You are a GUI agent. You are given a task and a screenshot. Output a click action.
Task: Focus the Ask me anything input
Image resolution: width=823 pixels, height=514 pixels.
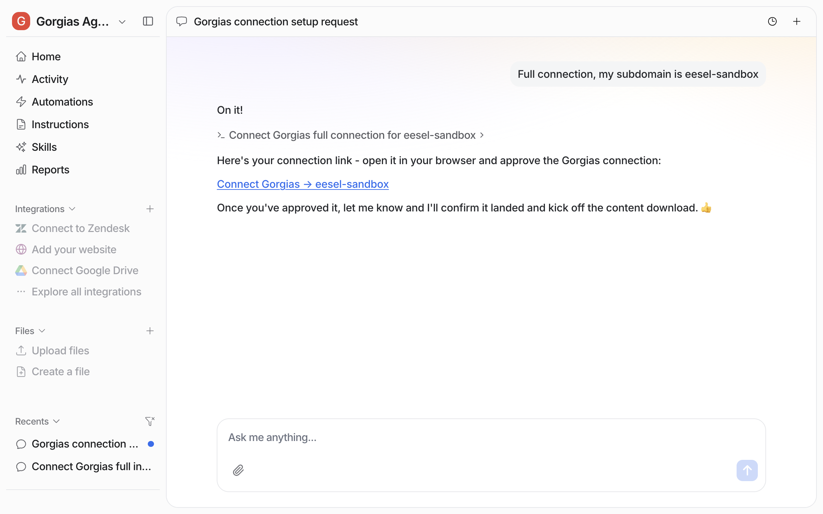pyautogui.click(x=491, y=438)
